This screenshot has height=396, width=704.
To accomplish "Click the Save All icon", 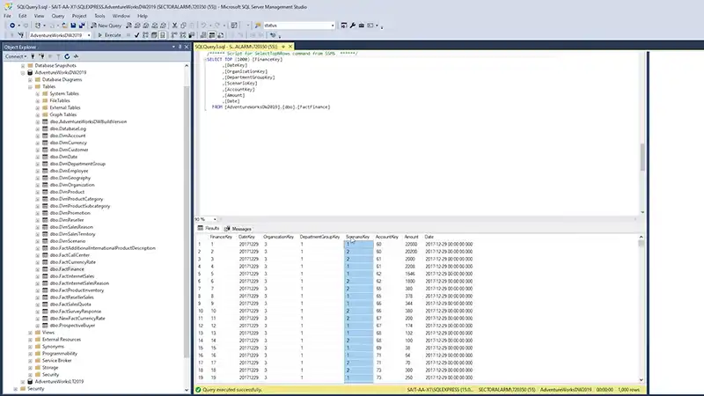I will (x=82, y=26).
